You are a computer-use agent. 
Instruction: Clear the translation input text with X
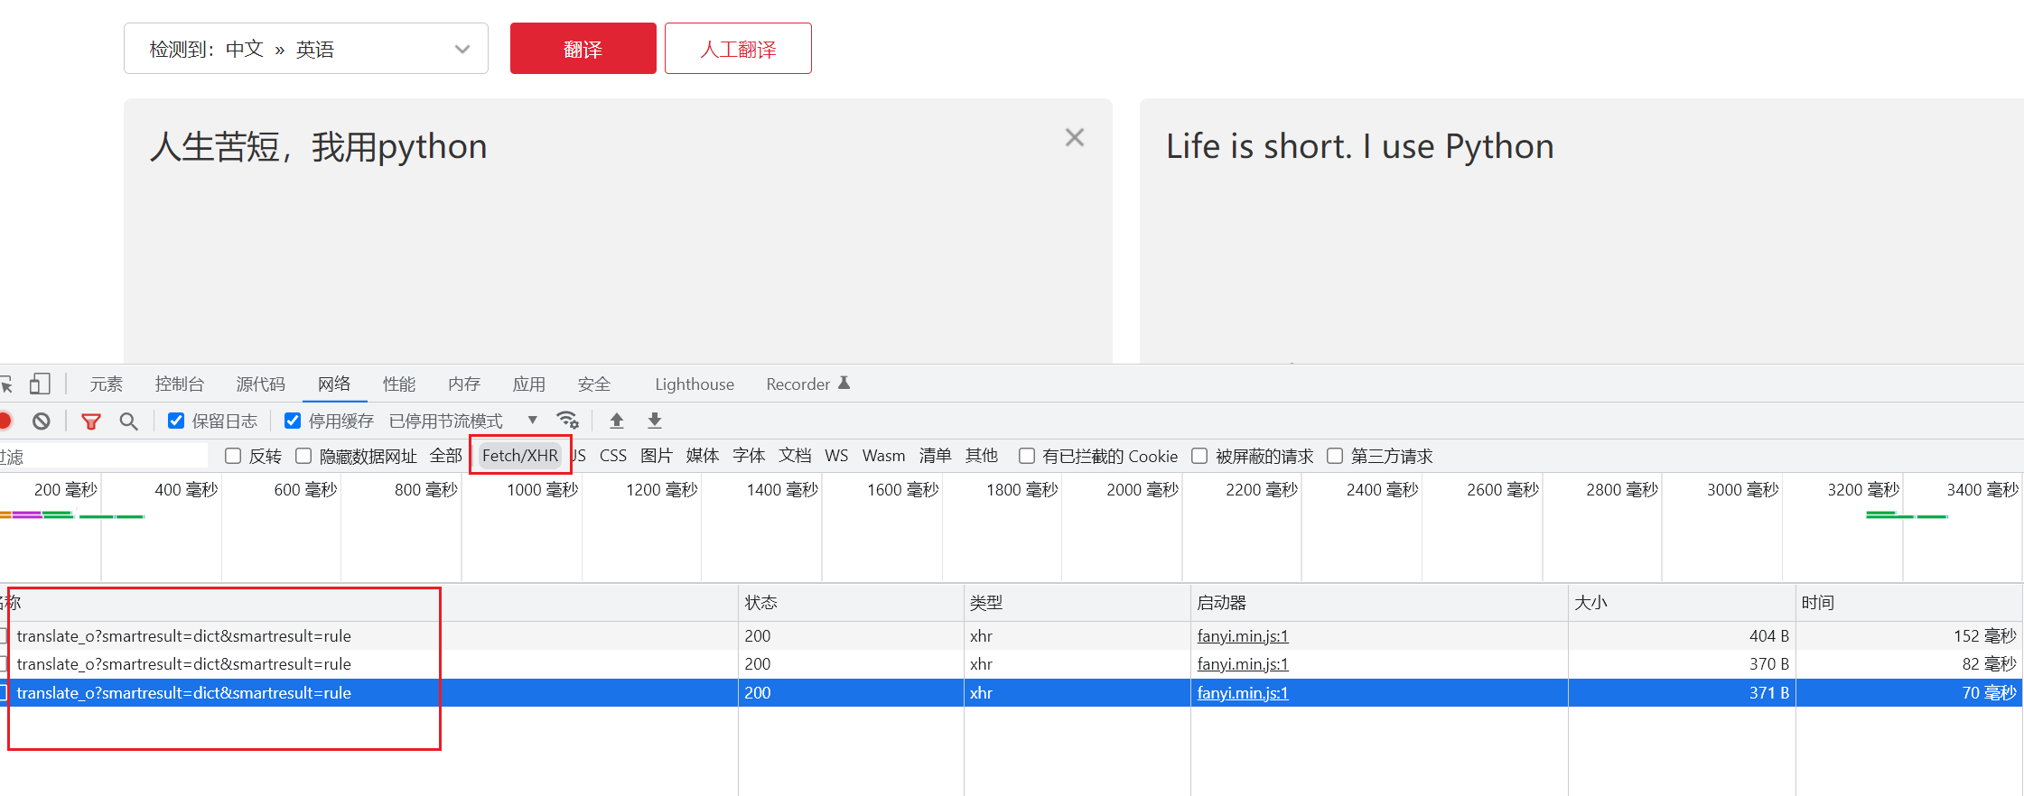click(x=1074, y=137)
